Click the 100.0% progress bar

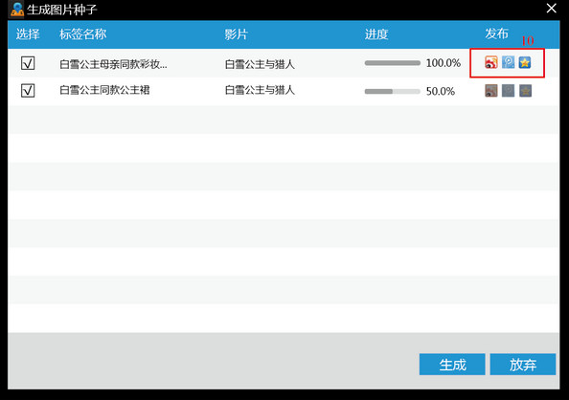[x=393, y=63]
